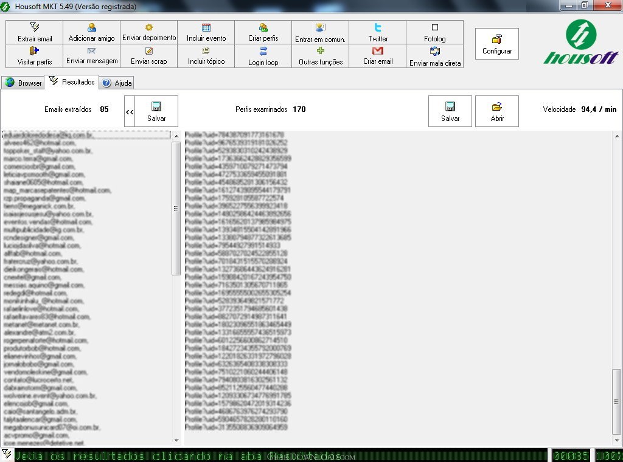Click the status bar filter icon
This screenshot has width=623, height=462.
[x=6, y=455]
